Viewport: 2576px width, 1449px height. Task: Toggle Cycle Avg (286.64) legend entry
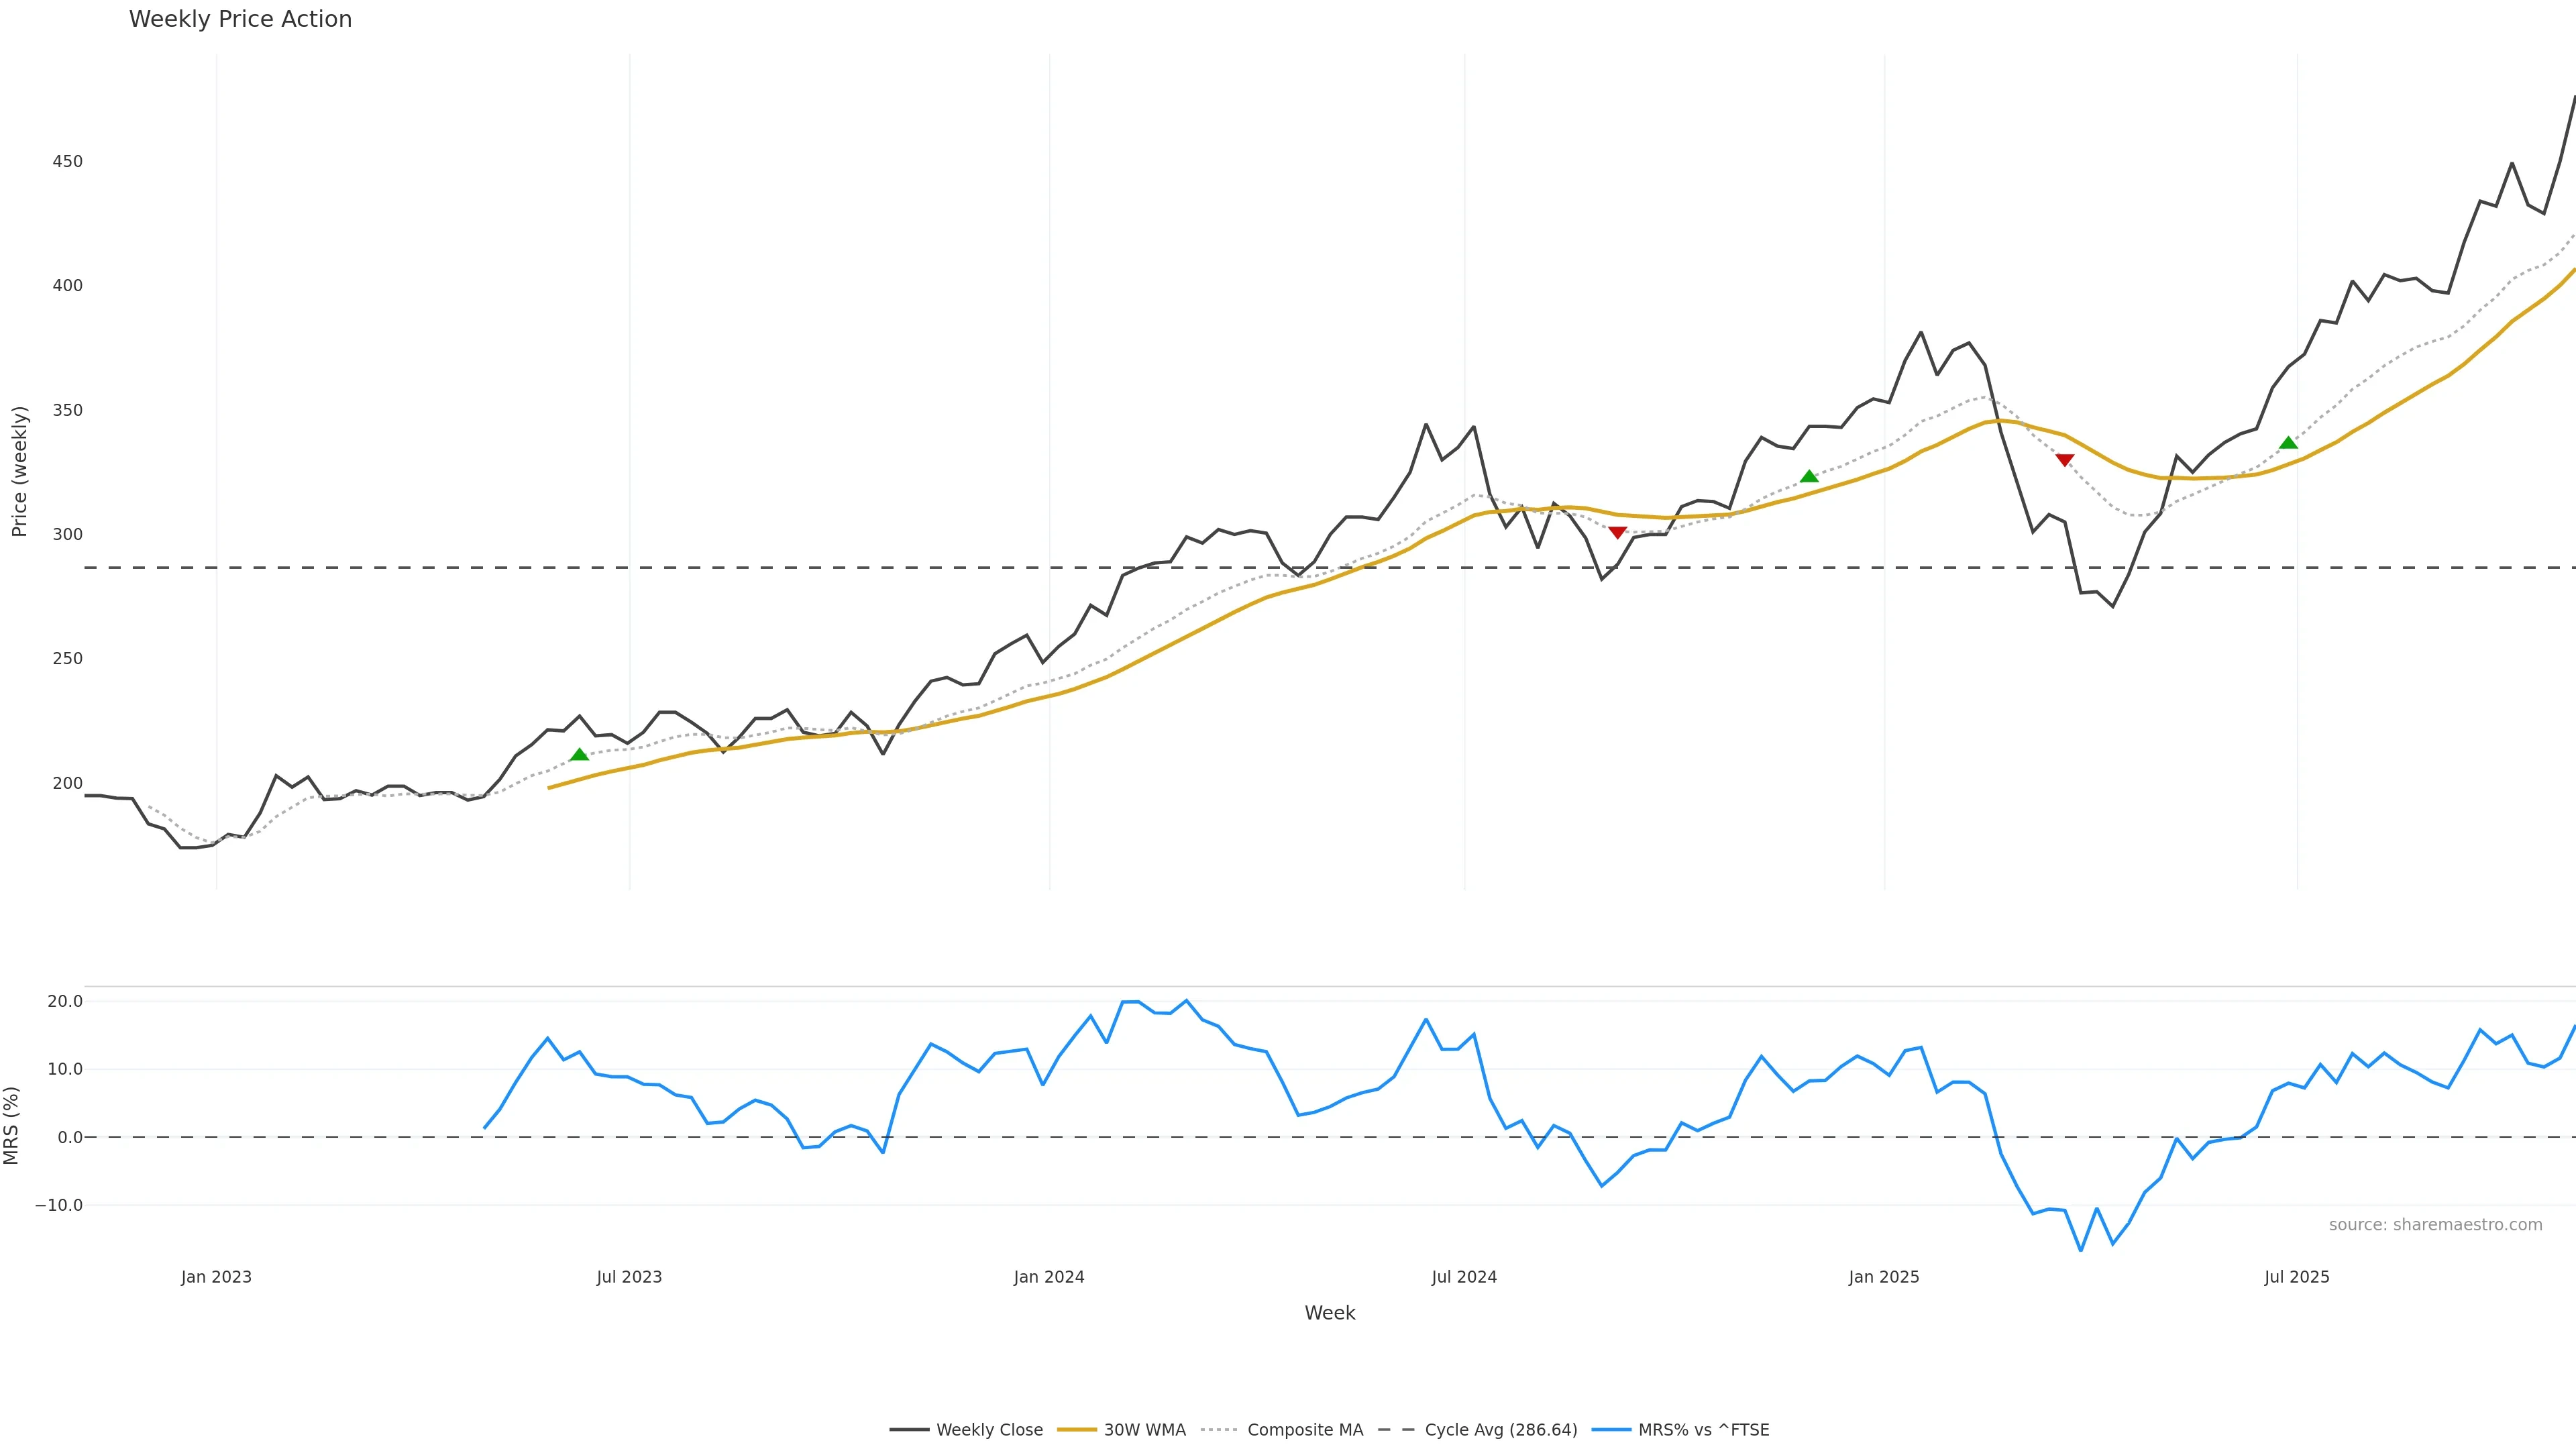[x=1500, y=1430]
